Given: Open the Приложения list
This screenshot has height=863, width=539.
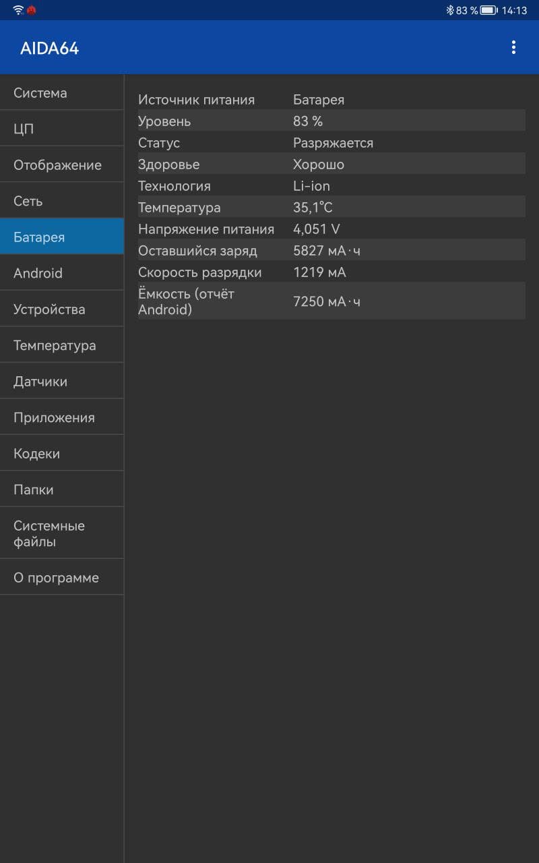Looking at the screenshot, I should click(x=62, y=417).
